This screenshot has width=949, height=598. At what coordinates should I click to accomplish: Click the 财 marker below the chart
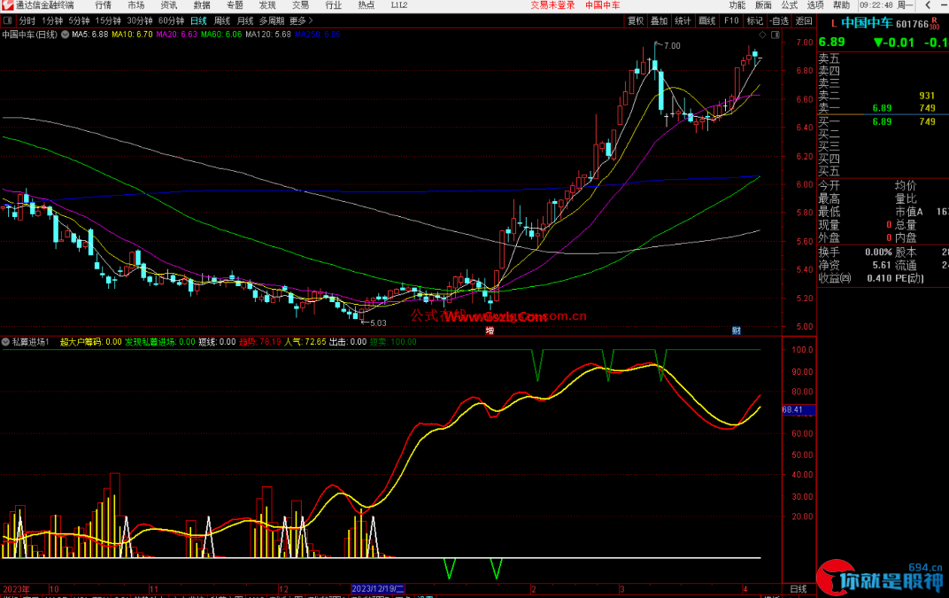[737, 330]
